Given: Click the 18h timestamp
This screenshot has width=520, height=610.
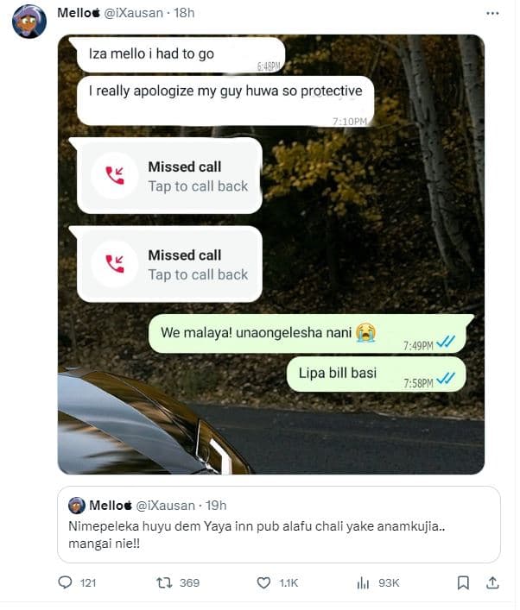Looking at the screenshot, I should click(184, 13).
